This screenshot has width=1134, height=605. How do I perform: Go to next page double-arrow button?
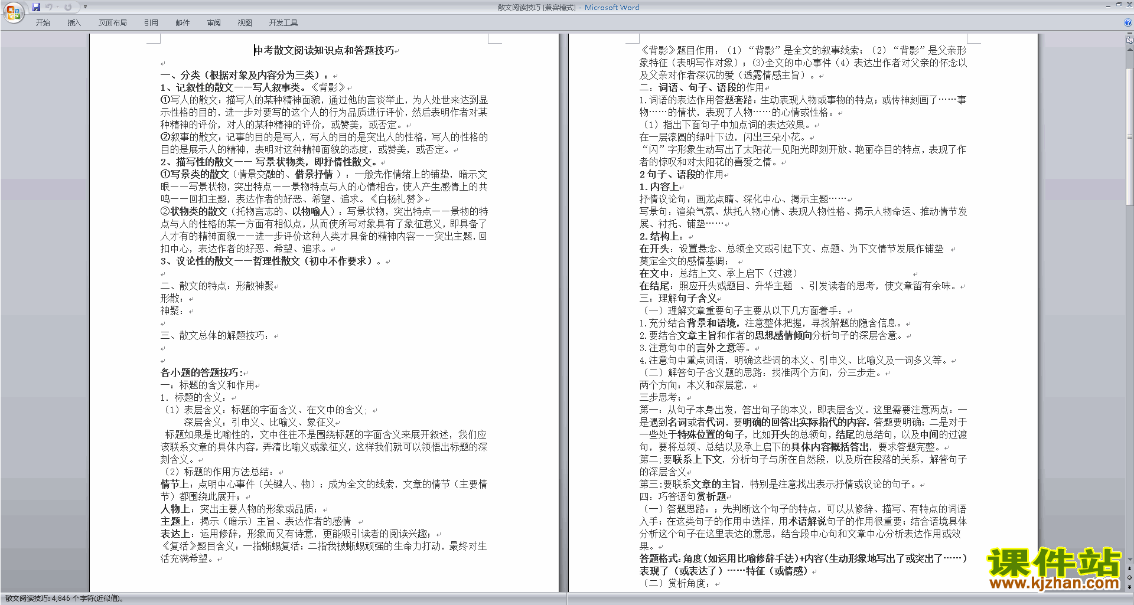(1129, 587)
